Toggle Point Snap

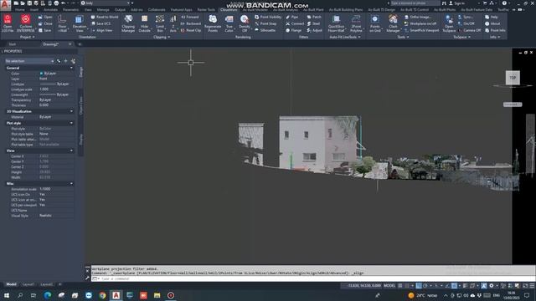point(265,23)
